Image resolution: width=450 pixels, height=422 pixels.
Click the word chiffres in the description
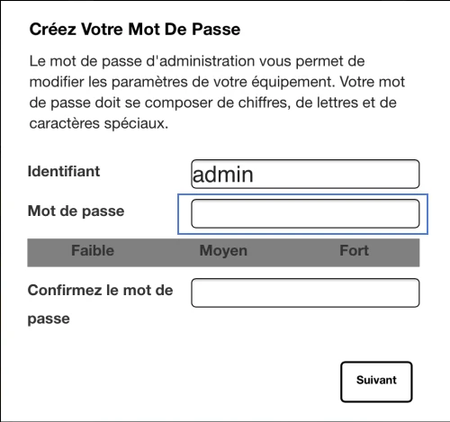coord(265,103)
